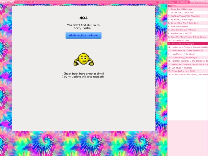
Task: Play 'Rollin // Limp Bizkit'
Action: pyautogui.click(x=188, y=27)
